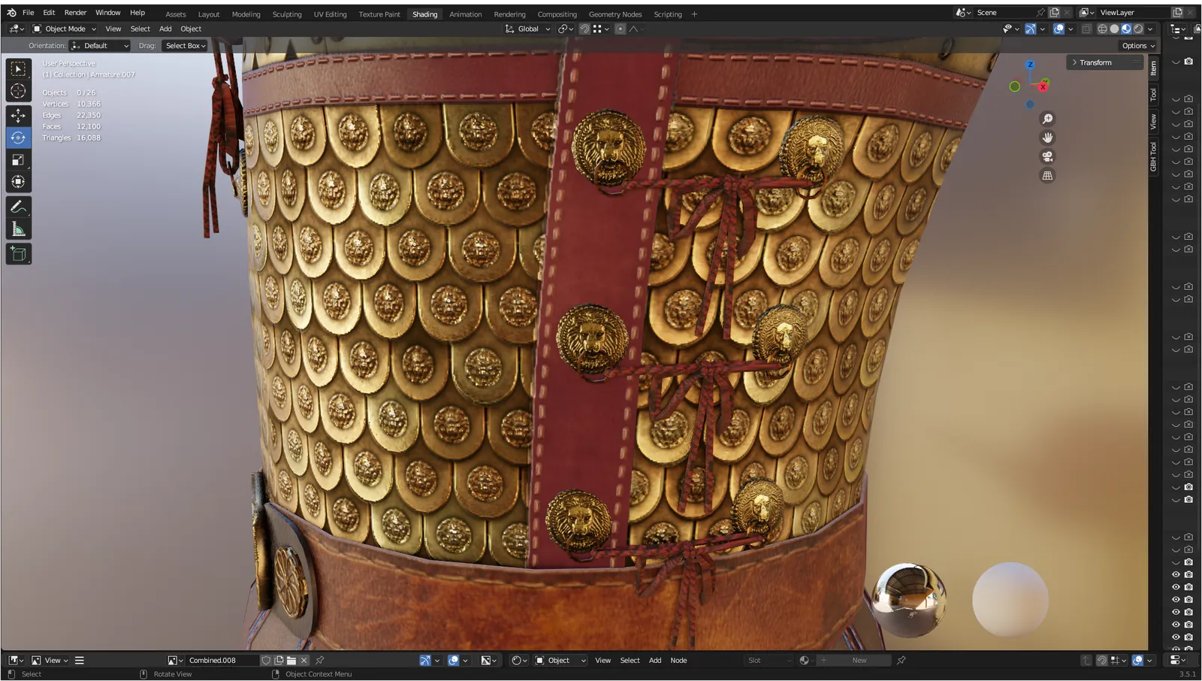
Task: Click the red X axis gizmo
Action: point(1043,86)
